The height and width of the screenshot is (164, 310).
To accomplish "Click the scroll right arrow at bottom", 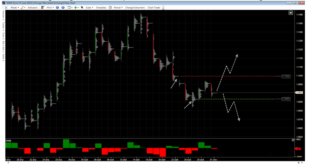I will point(302,163).
